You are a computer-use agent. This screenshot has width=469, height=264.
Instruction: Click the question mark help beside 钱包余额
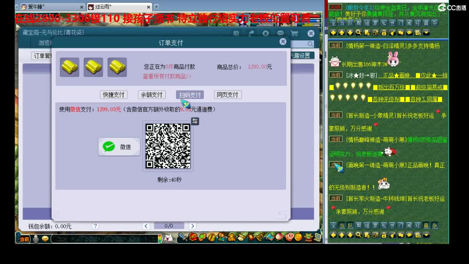95,226
